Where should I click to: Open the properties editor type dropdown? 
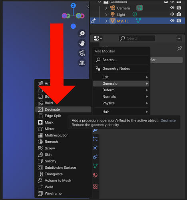[98, 38]
